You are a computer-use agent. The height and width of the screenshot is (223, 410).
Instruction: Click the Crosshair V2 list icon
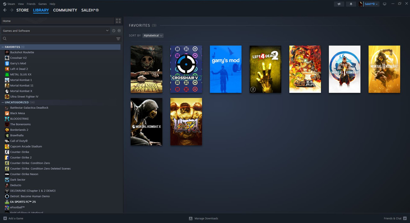click(7, 58)
